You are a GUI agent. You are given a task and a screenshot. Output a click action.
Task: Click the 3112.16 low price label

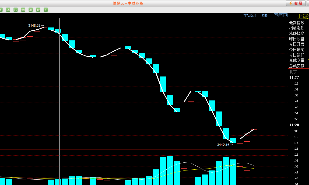[x=223, y=145]
